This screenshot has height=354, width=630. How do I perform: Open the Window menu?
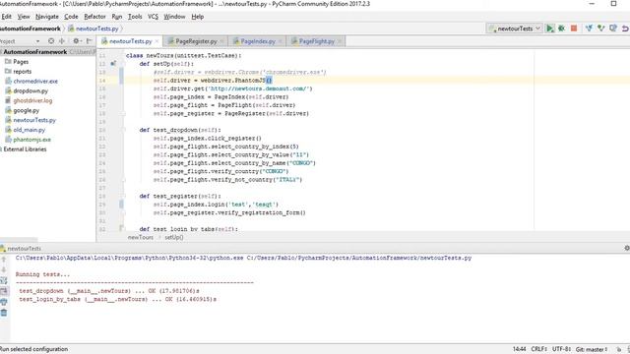(x=174, y=17)
